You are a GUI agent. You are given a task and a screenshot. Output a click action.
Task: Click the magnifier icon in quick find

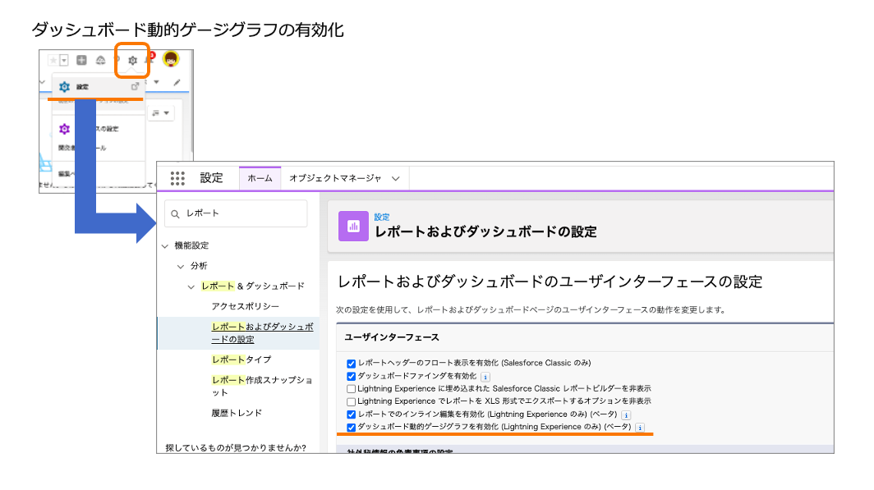point(175,214)
